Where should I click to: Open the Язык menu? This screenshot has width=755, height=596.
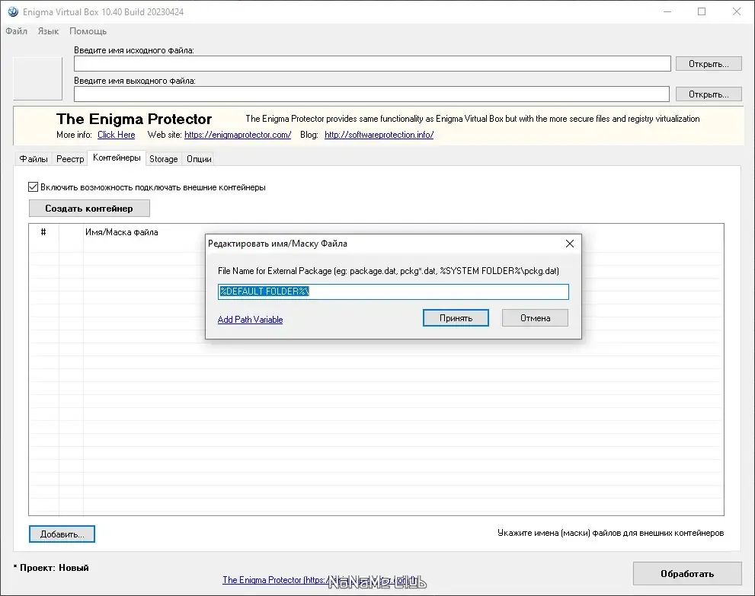point(48,31)
